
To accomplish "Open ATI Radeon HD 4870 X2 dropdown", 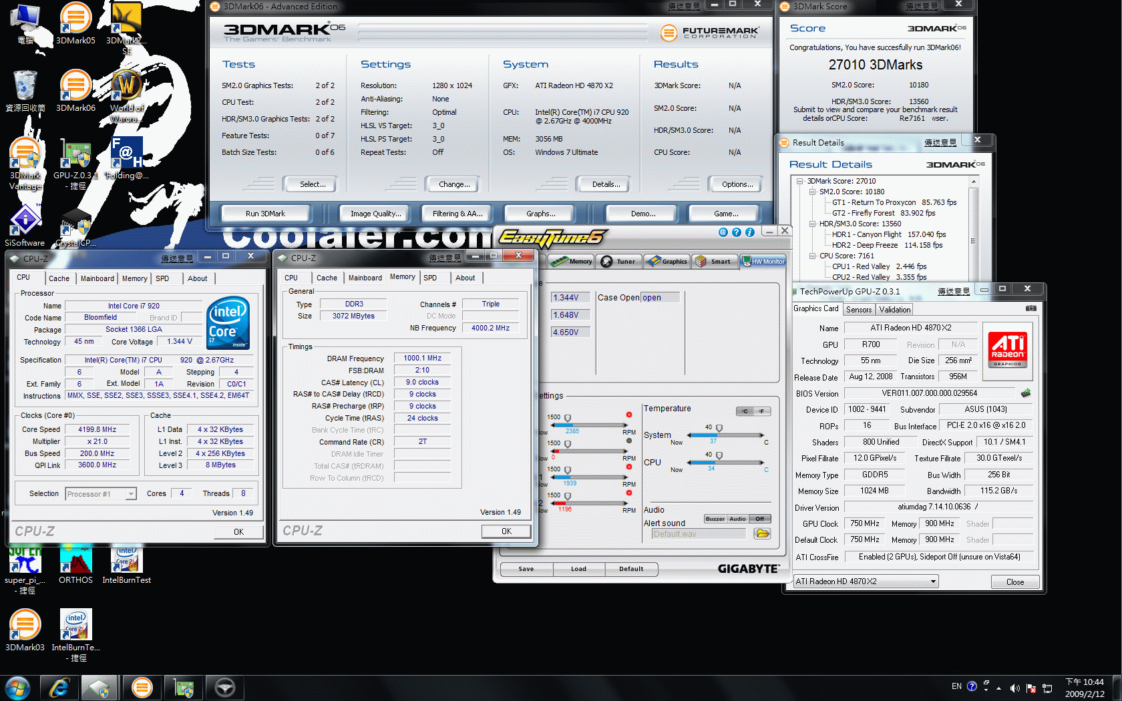I will click(x=866, y=581).
